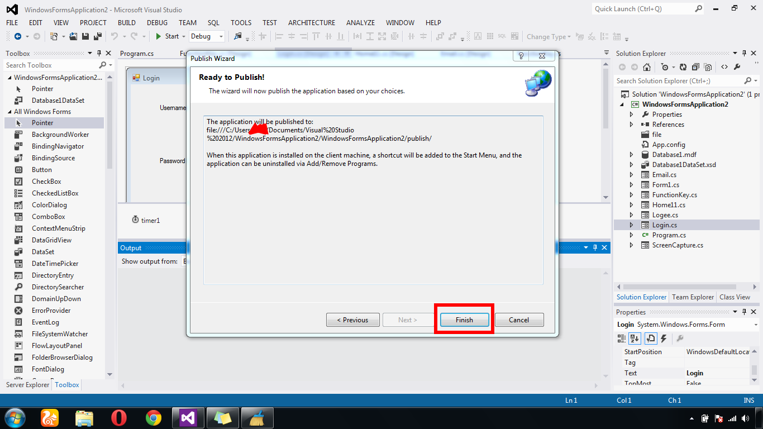Open Windows Explorer from the taskbar
This screenshot has width=763, height=429.
(84, 418)
